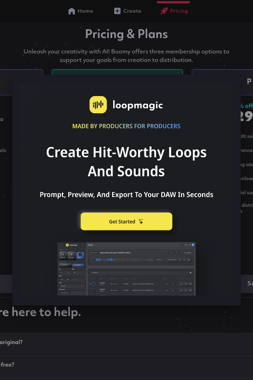Image resolution: width=253 pixels, height=380 pixels.
Task: Click the loopmagic wordmark text
Action: pos(138,105)
